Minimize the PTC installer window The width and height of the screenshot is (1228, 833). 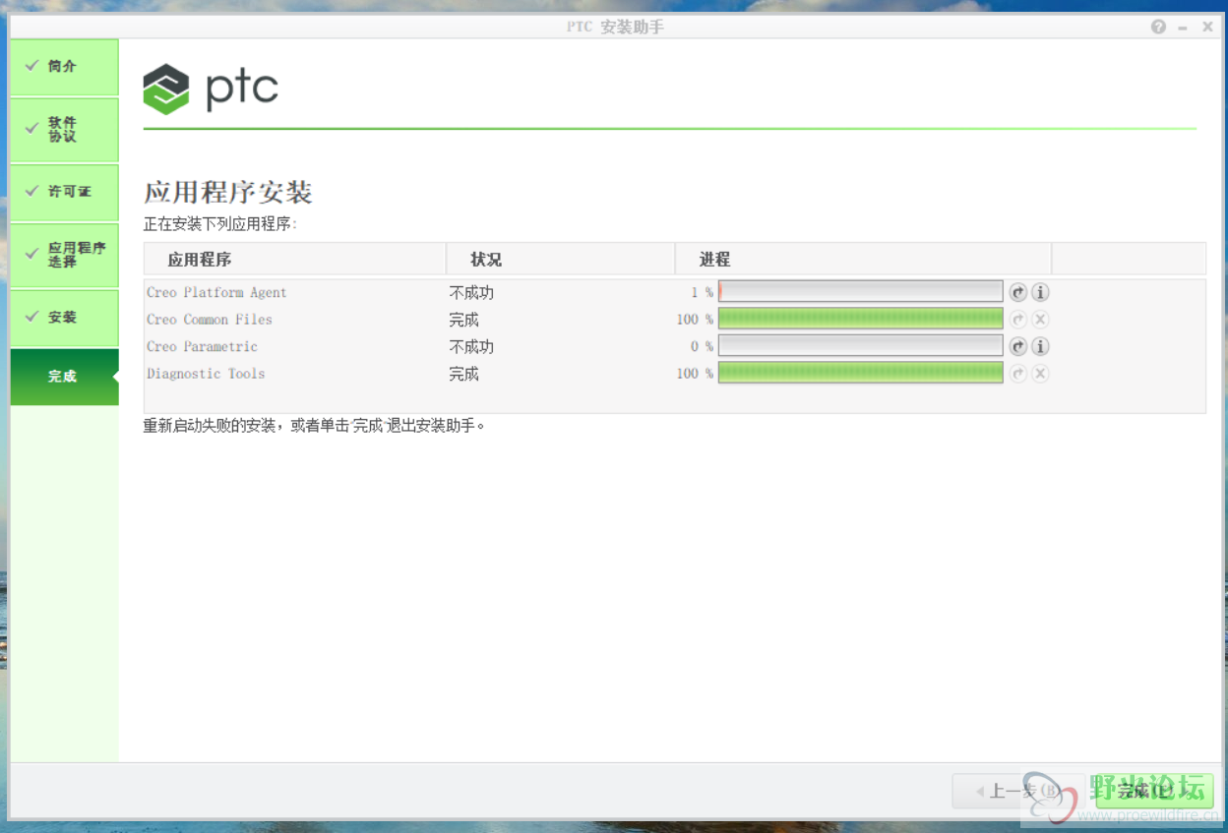coord(1183,28)
